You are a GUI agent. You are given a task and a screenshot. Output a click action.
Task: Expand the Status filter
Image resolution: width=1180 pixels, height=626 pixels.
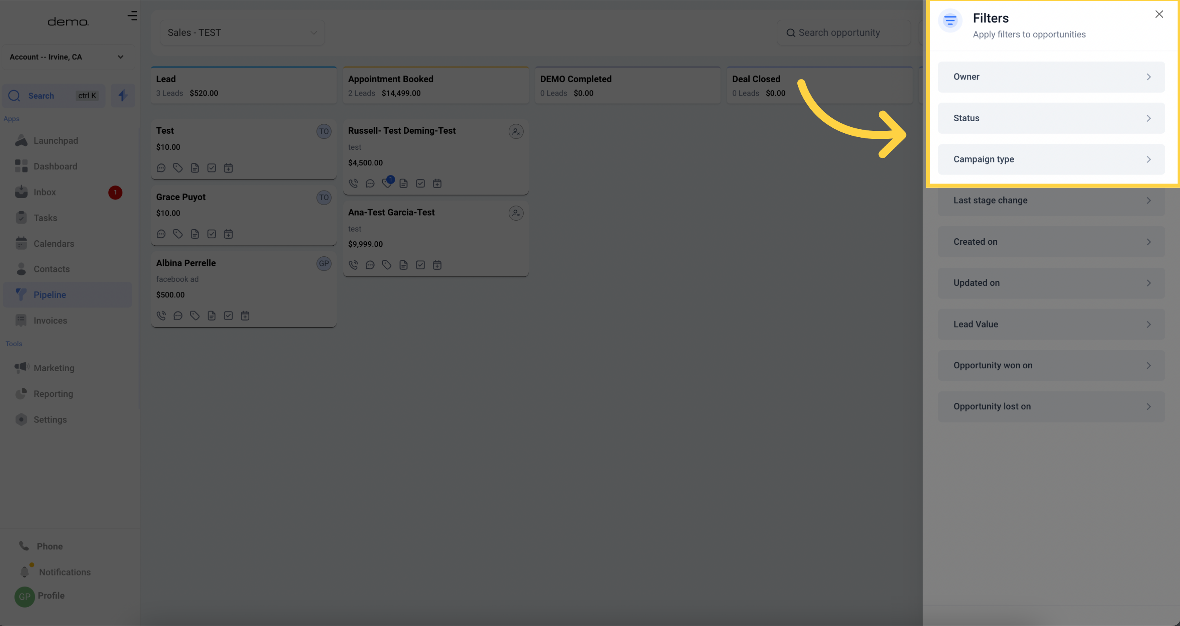point(1051,118)
